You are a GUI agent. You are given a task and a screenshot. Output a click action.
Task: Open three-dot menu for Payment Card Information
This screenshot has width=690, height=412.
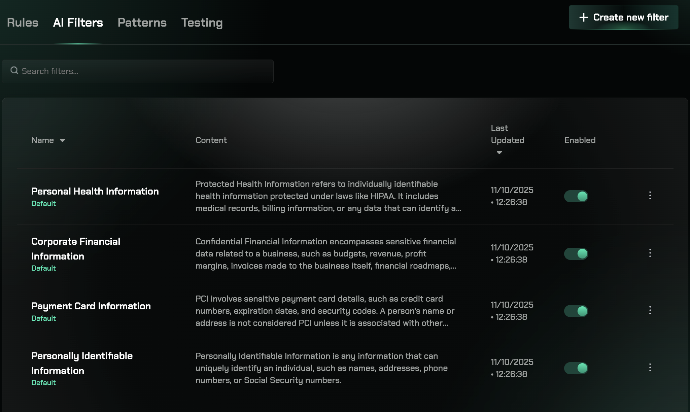[x=650, y=310]
